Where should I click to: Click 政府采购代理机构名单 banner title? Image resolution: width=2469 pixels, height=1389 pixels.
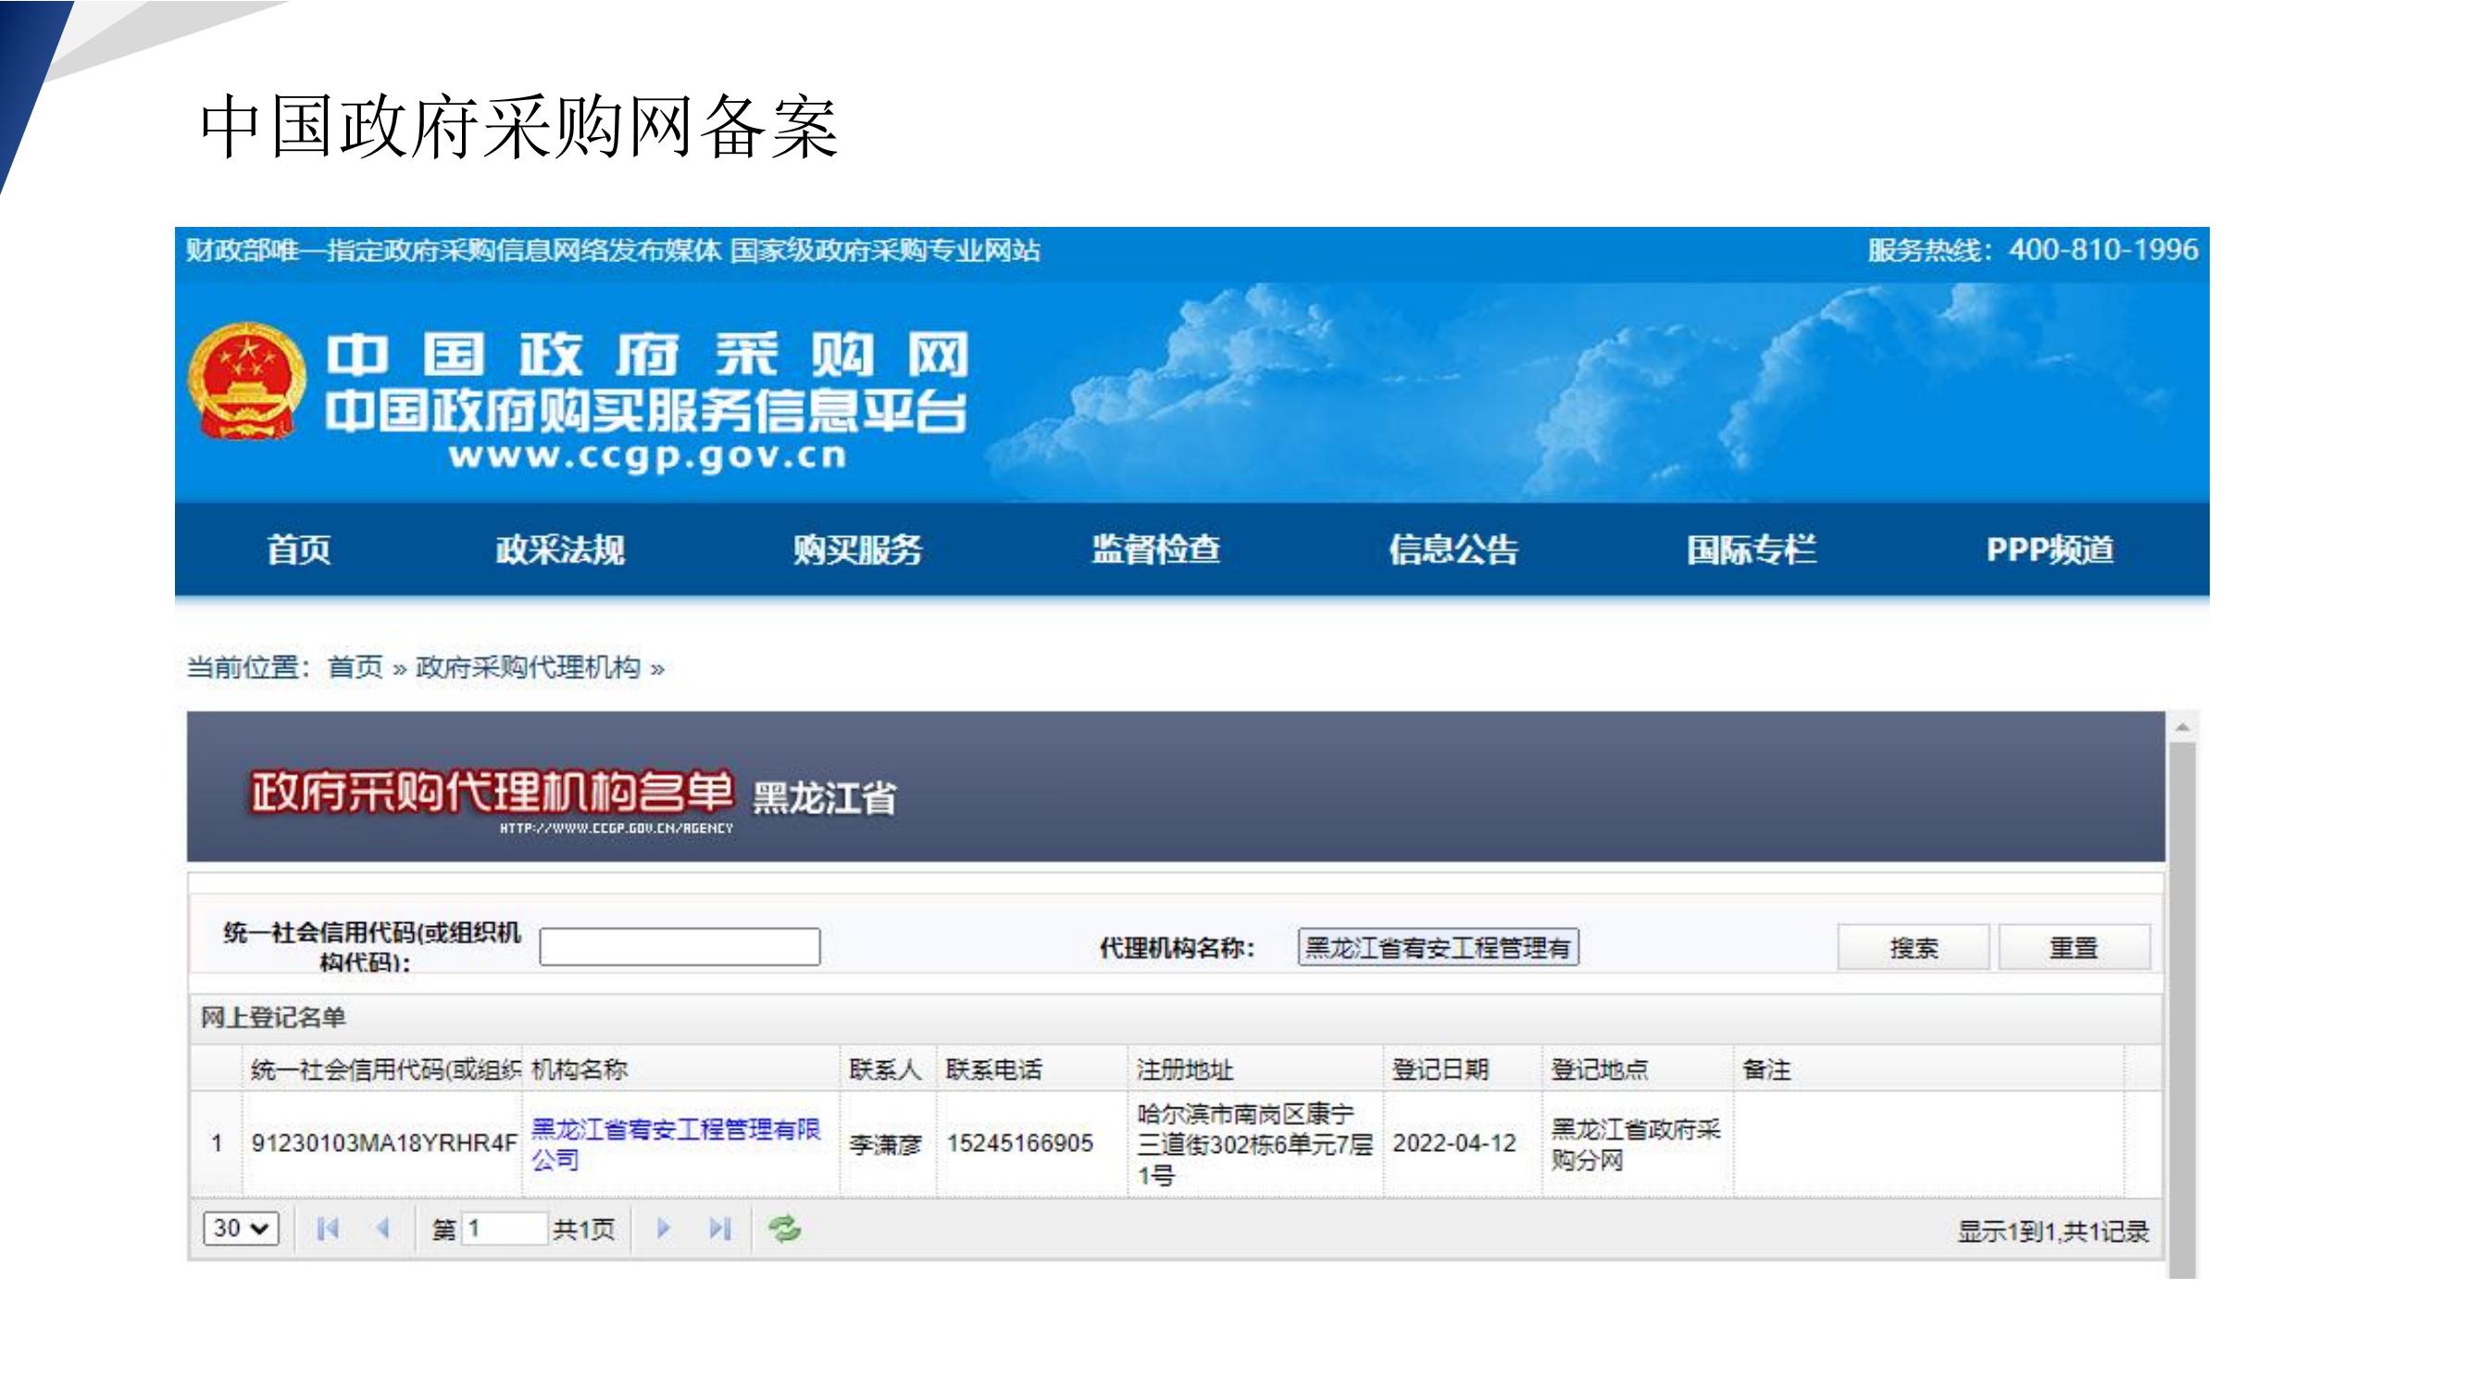pos(492,792)
